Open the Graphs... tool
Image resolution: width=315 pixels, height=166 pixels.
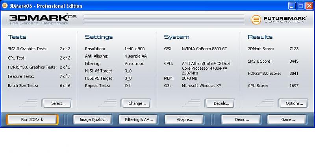point(184,119)
